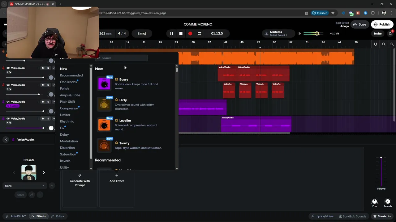Expand track 05 options chevron
Viewport: 396px width, 222px height.
pos(54,119)
